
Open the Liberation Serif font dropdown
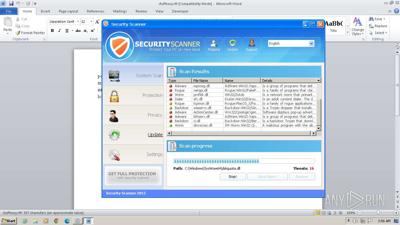point(78,22)
